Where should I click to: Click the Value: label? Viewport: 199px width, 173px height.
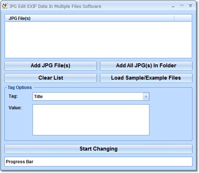point(15,108)
